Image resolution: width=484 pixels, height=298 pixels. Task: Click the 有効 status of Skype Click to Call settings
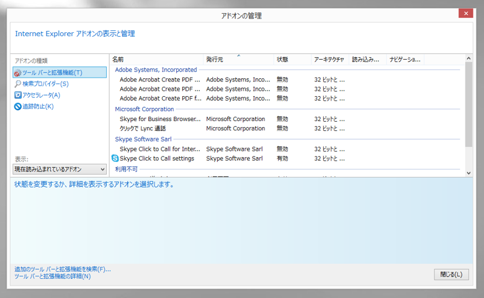click(282, 158)
